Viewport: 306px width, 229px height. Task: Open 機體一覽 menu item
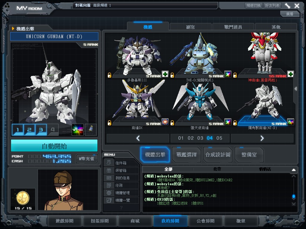click(x=121, y=200)
